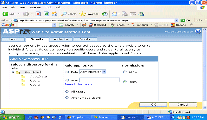Click the WebSite2 folder icon
The height and width of the screenshot is (120, 207).
18,72
